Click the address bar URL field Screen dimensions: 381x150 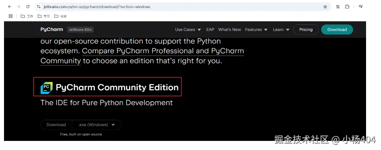pos(182,7)
